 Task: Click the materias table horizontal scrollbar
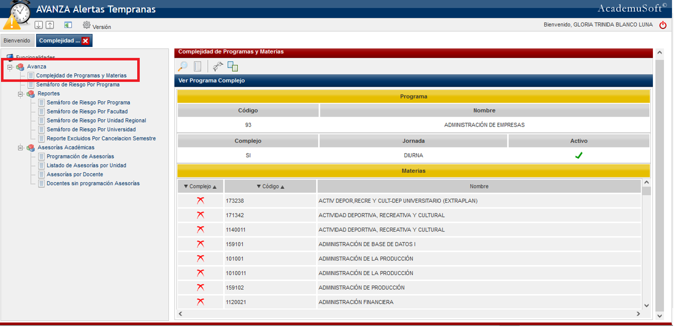click(409, 313)
